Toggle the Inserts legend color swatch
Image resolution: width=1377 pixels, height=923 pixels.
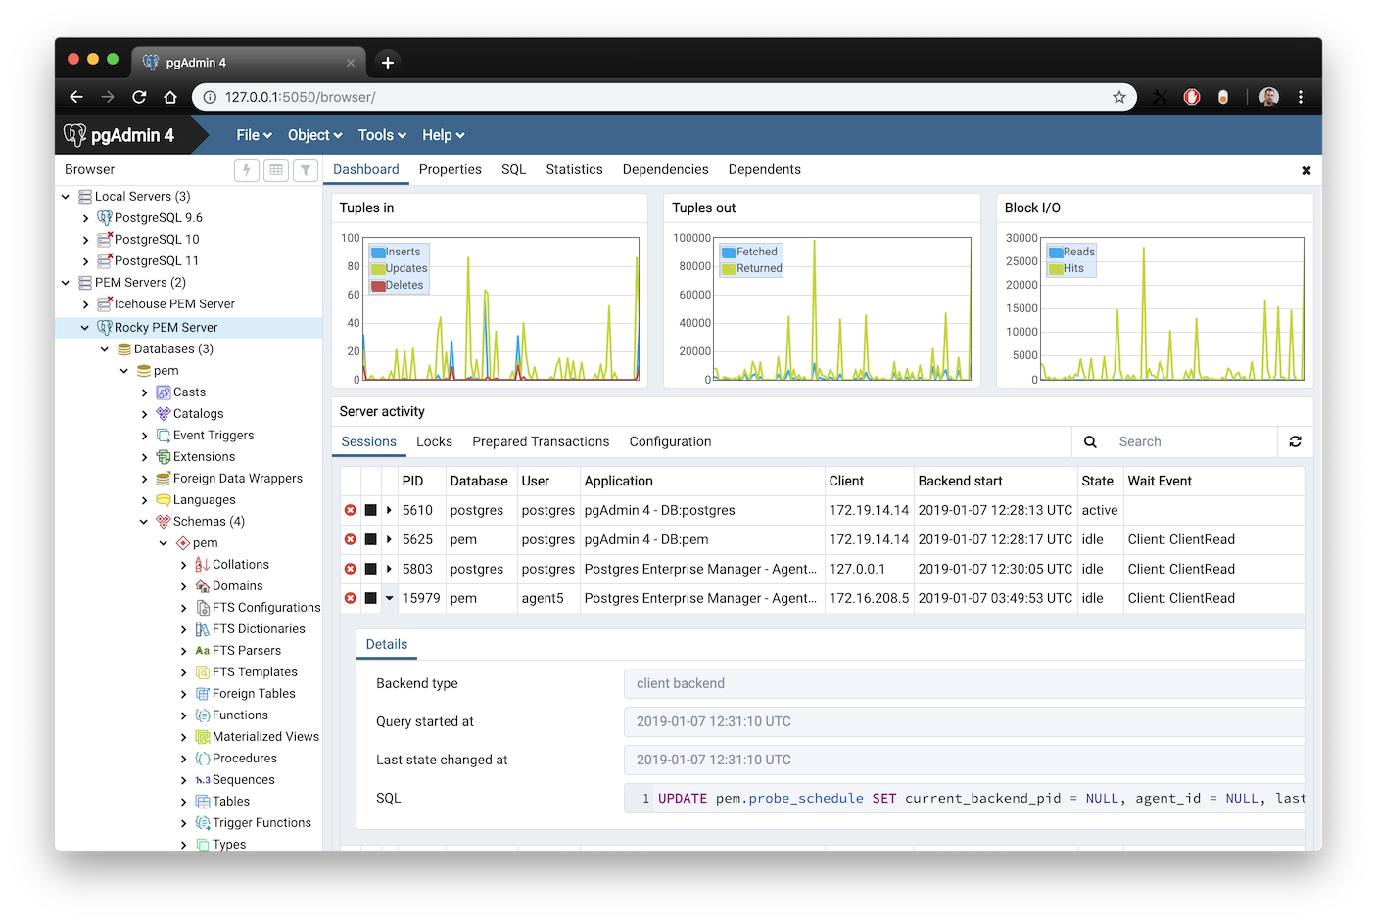tap(378, 253)
